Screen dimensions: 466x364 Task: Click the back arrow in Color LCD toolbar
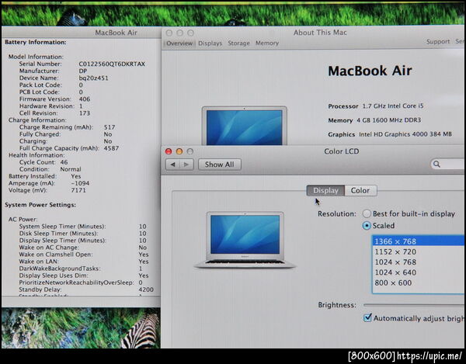click(x=172, y=165)
